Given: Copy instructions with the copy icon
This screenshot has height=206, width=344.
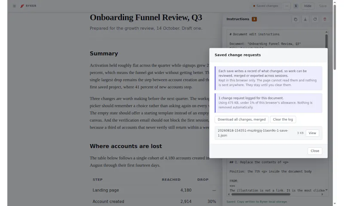Looking at the screenshot, I should point(295,19).
